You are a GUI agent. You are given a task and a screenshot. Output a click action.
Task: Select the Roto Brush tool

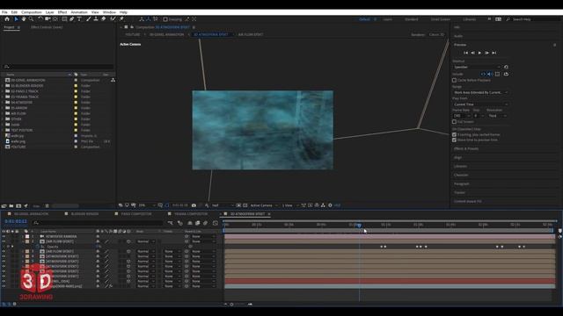pos(113,19)
